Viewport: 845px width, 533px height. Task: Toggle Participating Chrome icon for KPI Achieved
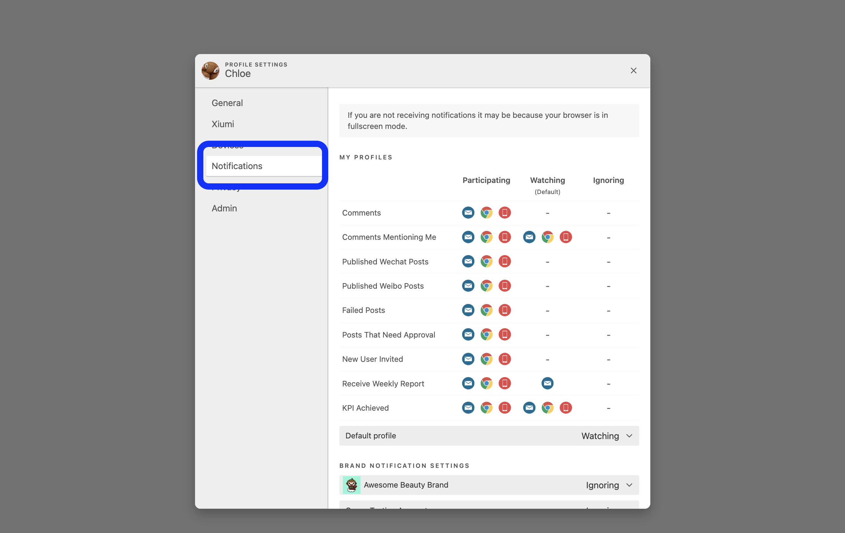(x=487, y=408)
